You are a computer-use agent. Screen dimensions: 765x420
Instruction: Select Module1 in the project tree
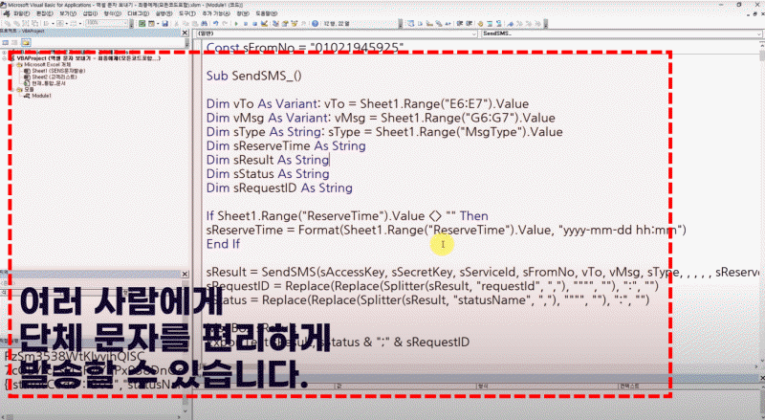[x=41, y=97]
